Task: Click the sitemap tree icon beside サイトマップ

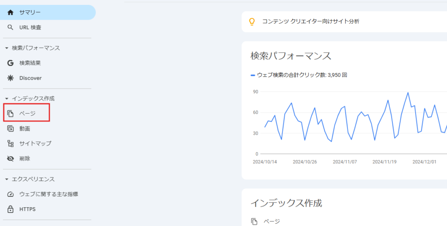Action: pyautogui.click(x=10, y=143)
